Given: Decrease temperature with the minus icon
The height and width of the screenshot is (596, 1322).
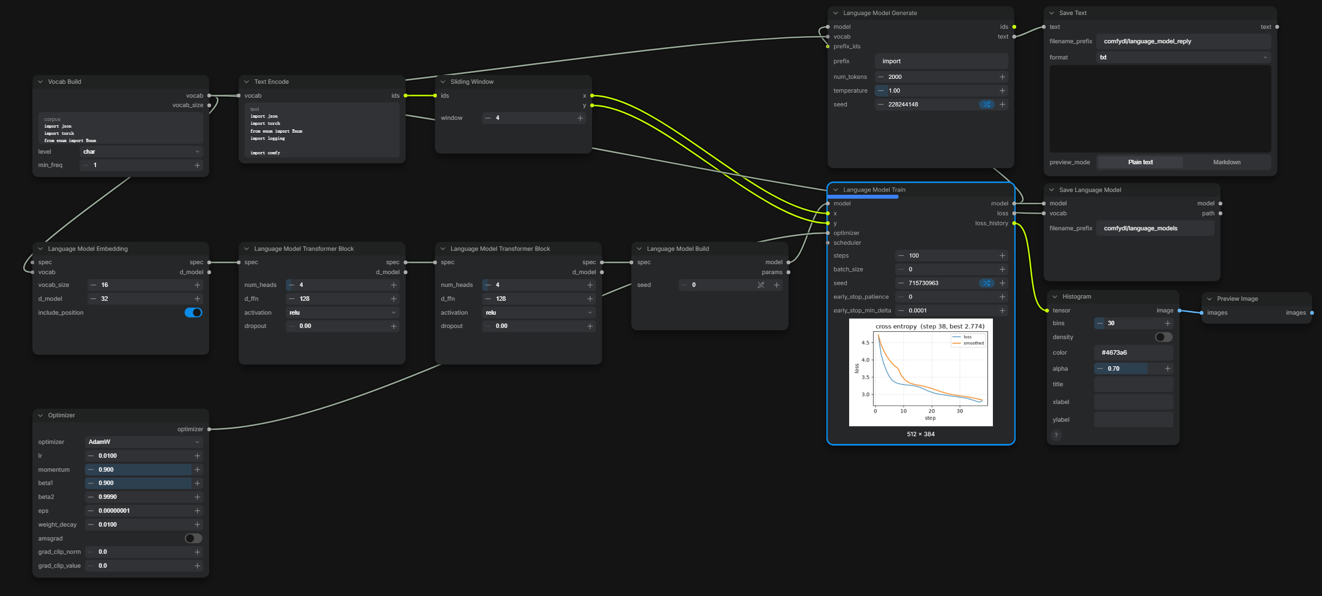Looking at the screenshot, I should (x=881, y=90).
